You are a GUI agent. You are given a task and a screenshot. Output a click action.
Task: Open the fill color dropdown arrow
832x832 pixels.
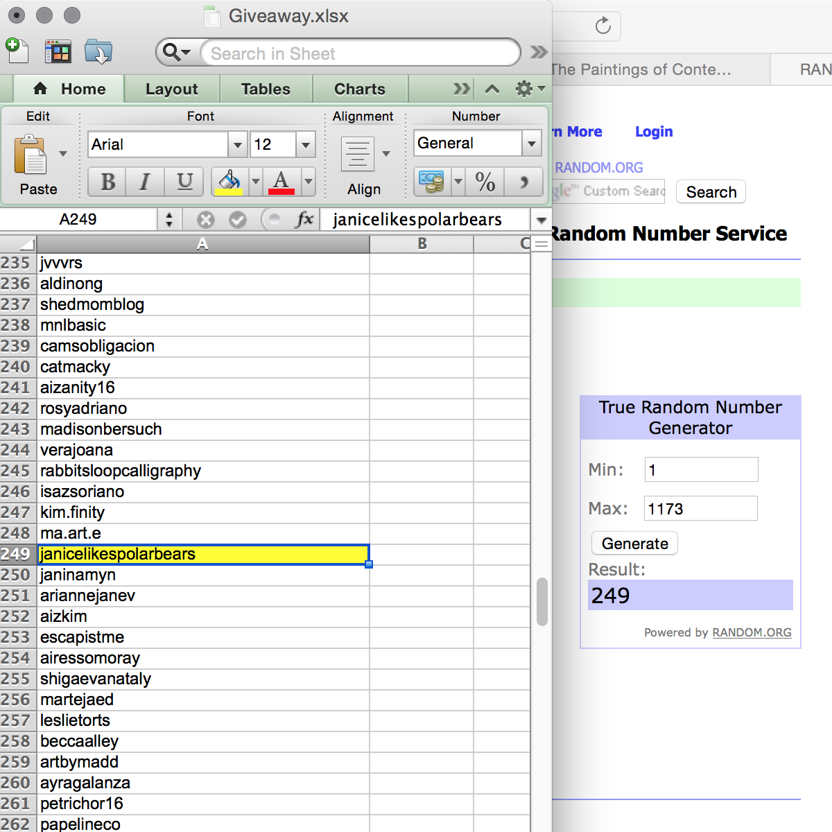[x=255, y=182]
